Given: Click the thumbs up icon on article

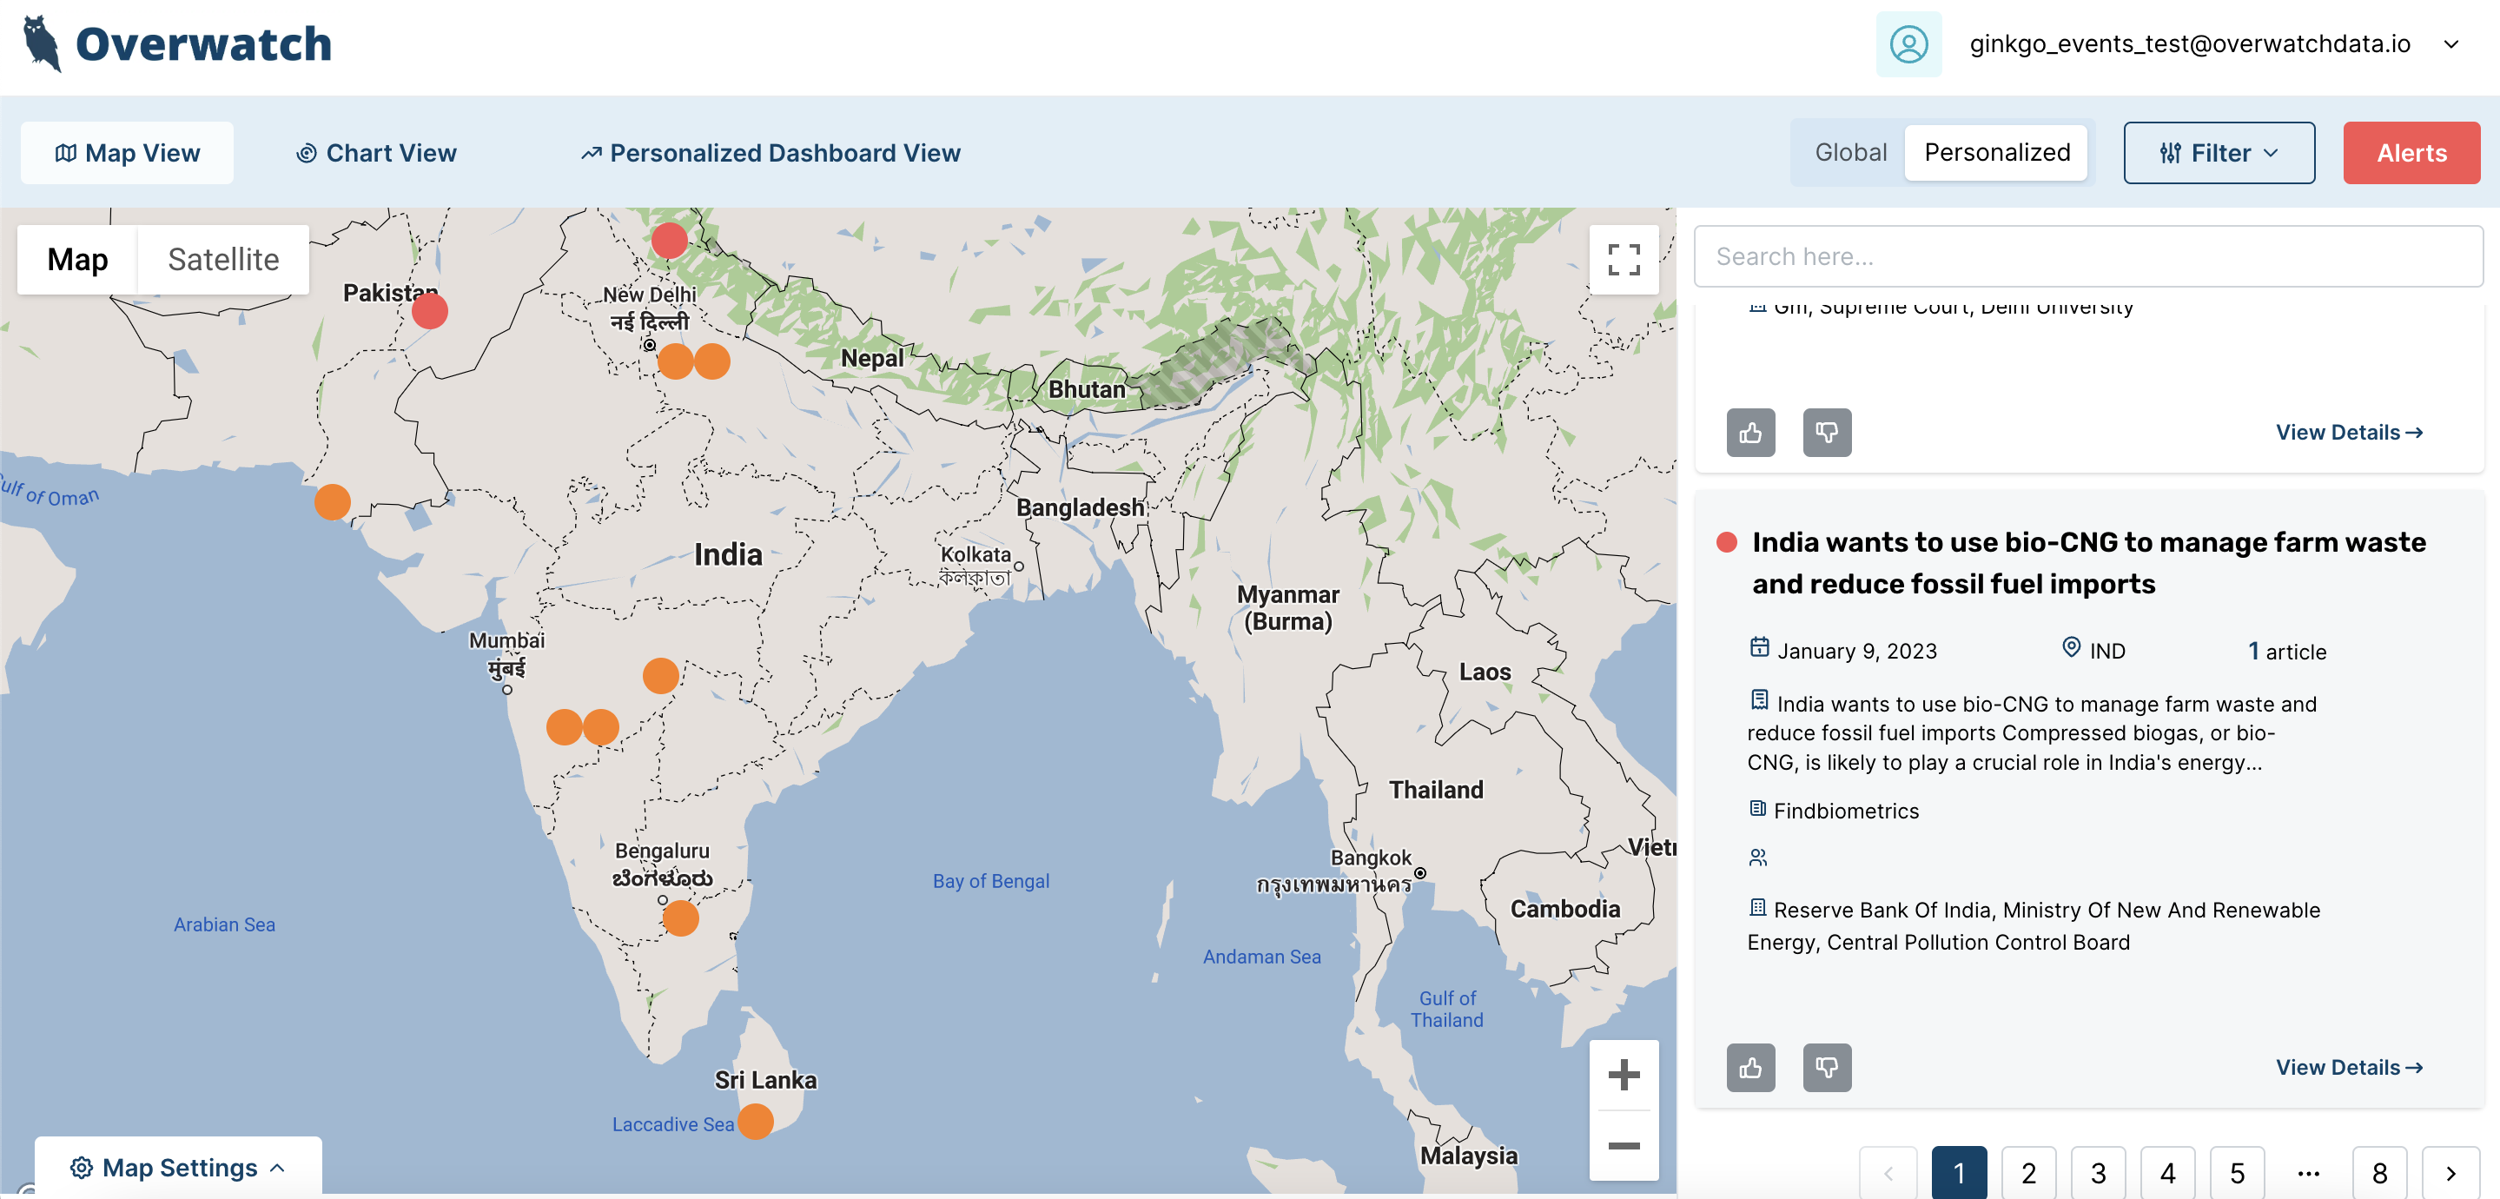Looking at the screenshot, I should pyautogui.click(x=1750, y=1067).
